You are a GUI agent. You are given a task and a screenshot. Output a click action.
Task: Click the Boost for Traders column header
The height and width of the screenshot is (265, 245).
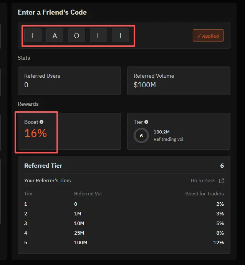[x=204, y=194]
